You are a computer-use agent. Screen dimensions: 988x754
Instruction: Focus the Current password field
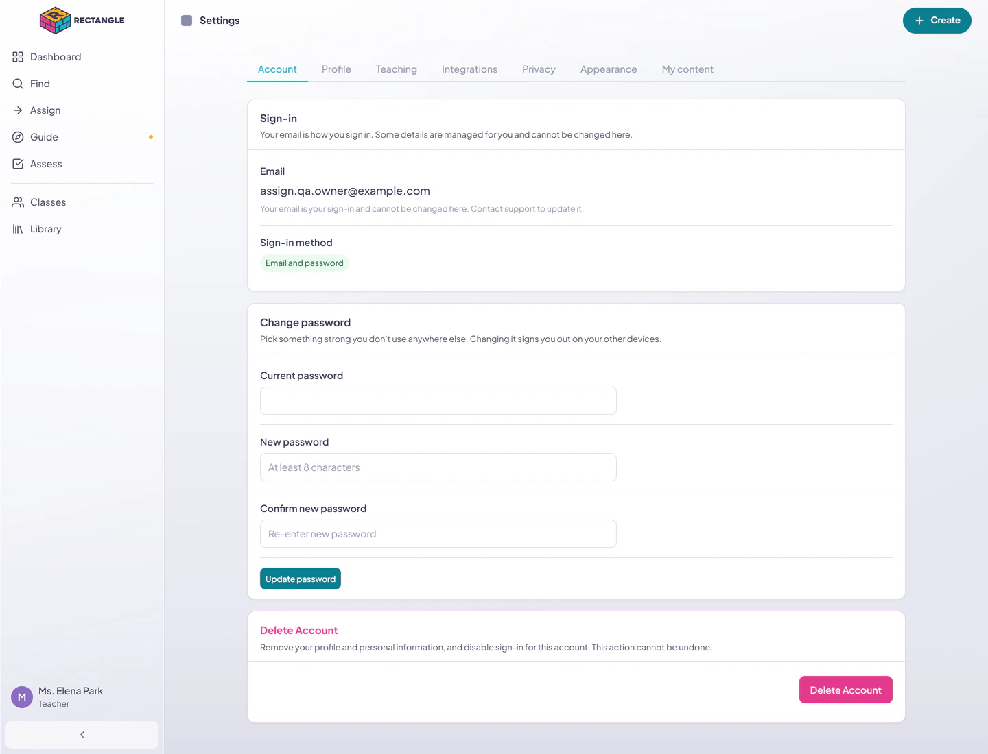[x=438, y=400]
